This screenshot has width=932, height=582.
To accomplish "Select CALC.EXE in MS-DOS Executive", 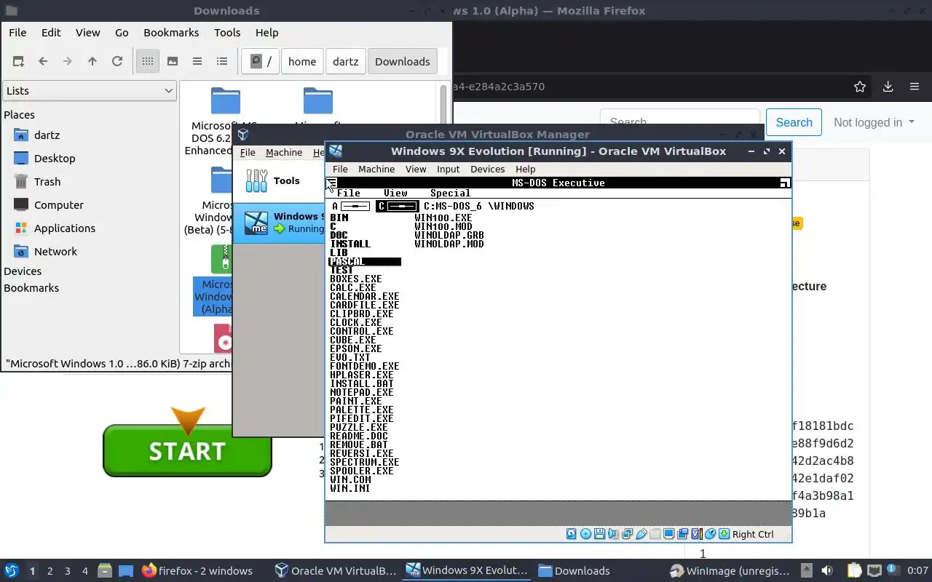I will click(x=353, y=287).
